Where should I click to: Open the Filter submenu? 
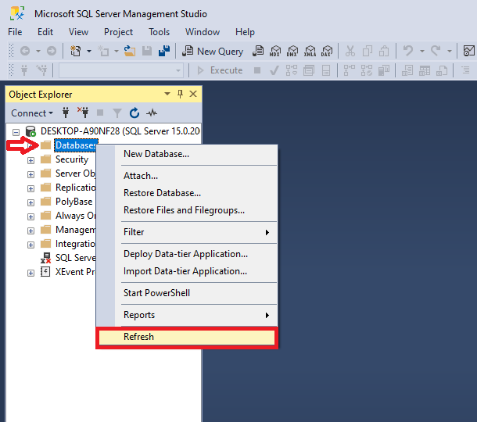coord(187,232)
